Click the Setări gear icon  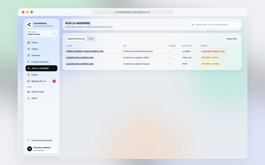[28, 98]
